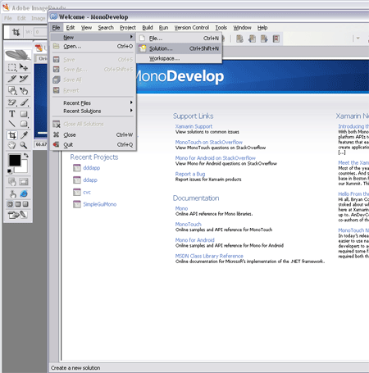This screenshot has width=369, height=373.
Task: Select the Image Map Select tool
Action: [24, 91]
